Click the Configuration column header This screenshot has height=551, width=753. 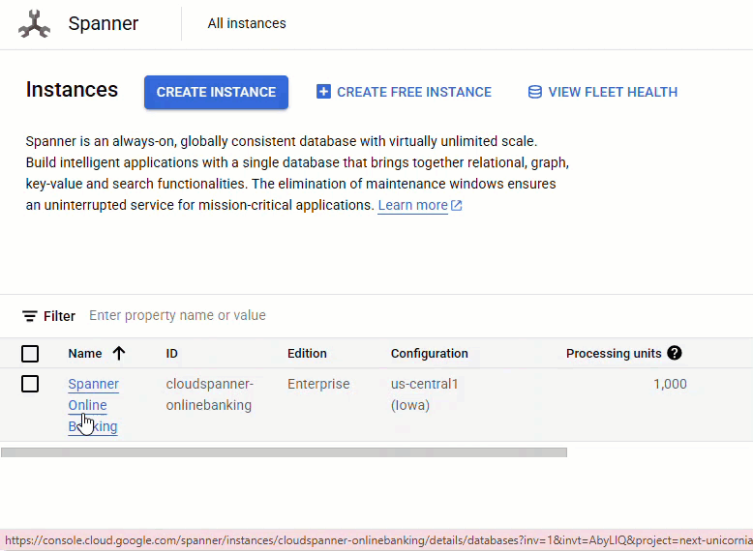click(429, 354)
